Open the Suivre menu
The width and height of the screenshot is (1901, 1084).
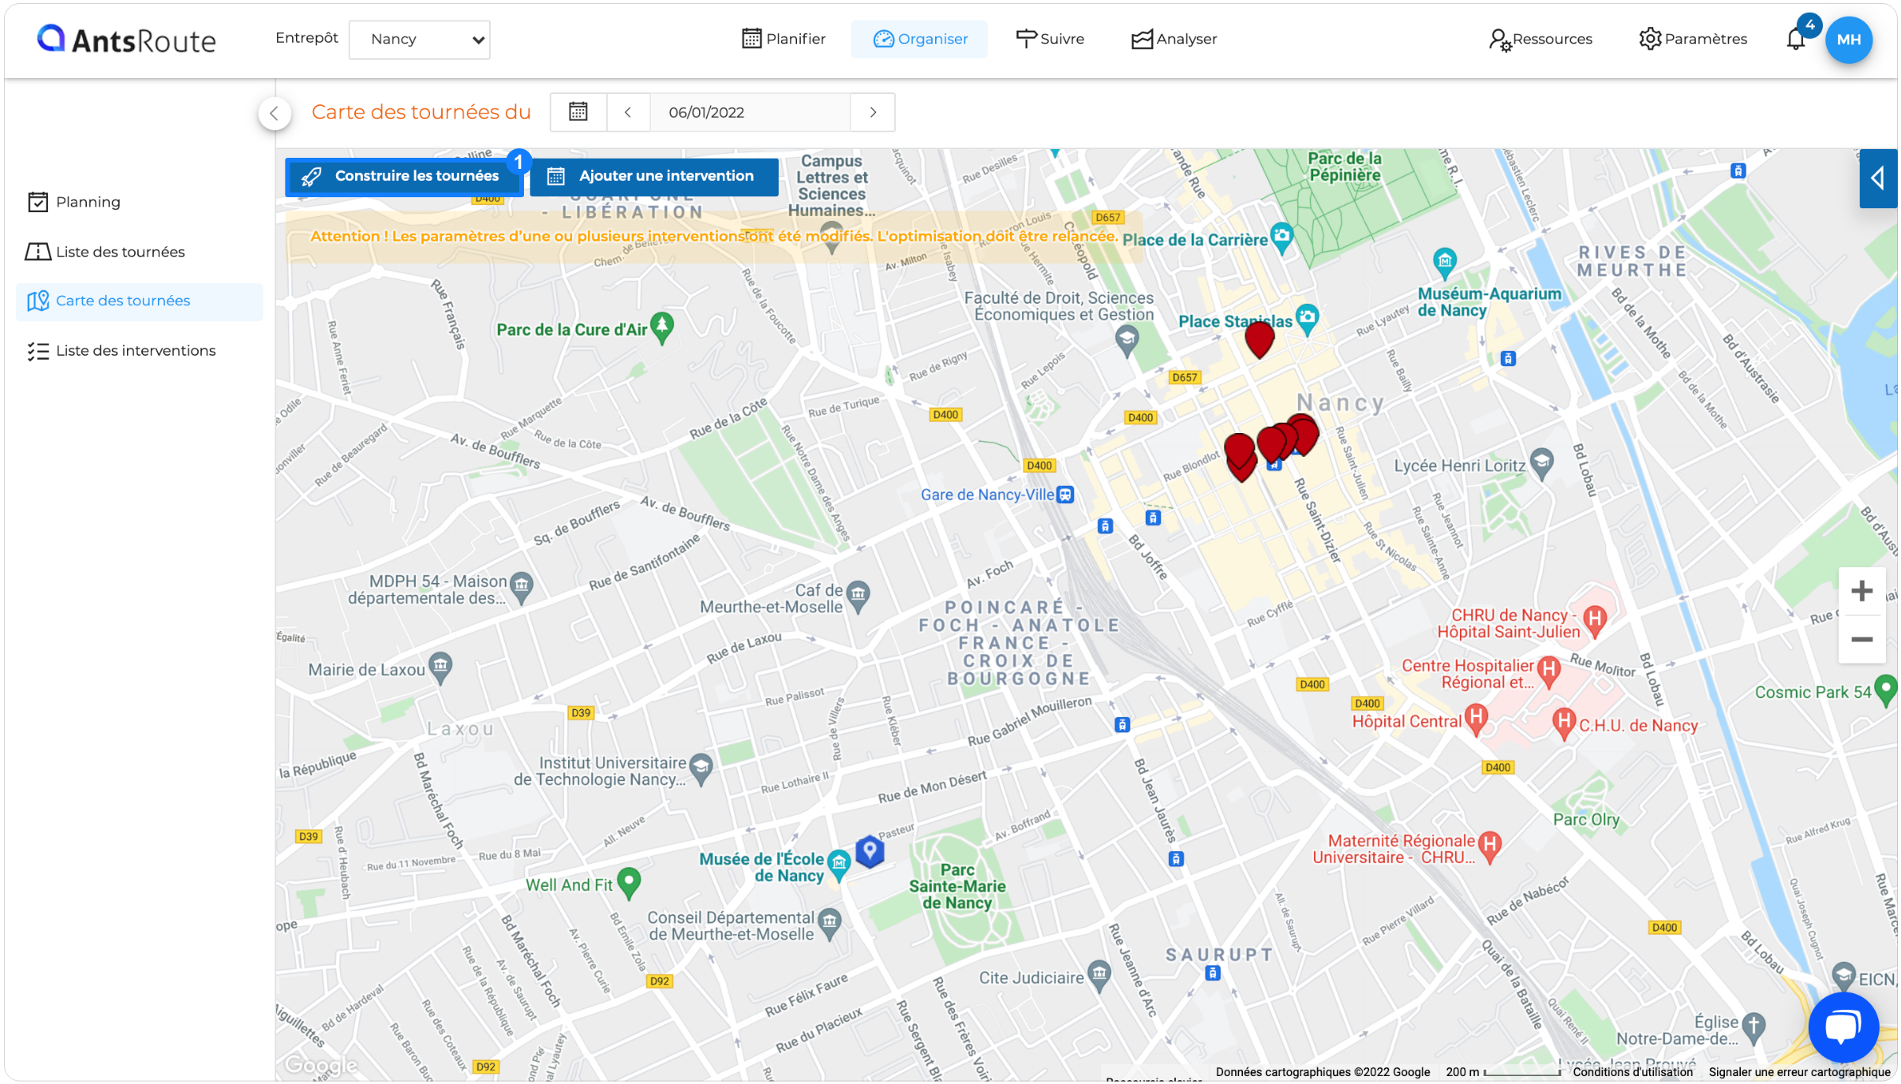pos(1050,39)
